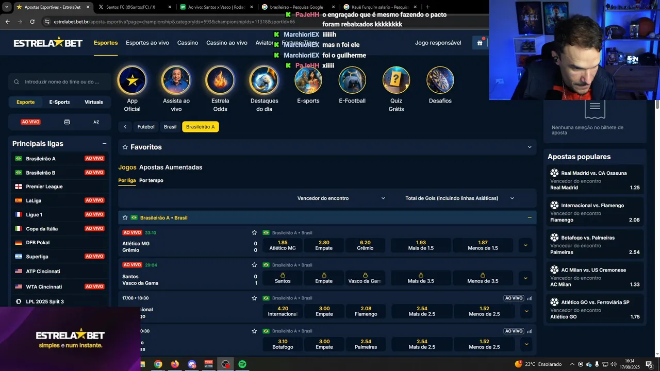Open Jogo responsável link

click(438, 43)
